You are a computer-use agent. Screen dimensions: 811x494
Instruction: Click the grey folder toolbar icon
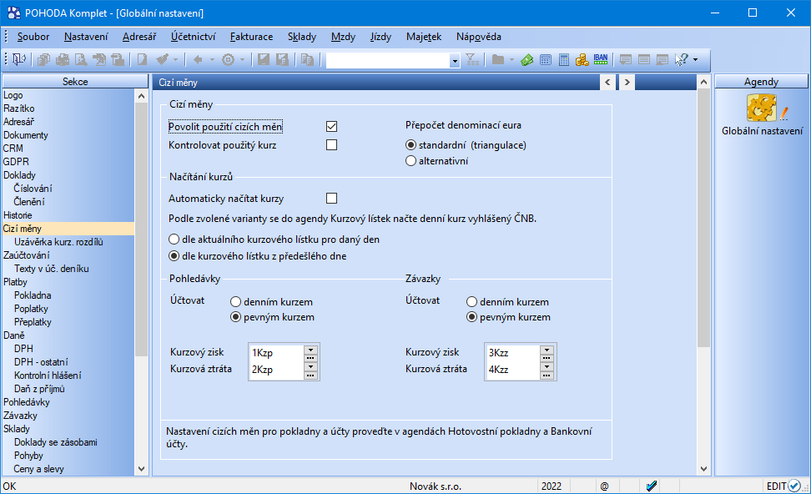click(497, 60)
